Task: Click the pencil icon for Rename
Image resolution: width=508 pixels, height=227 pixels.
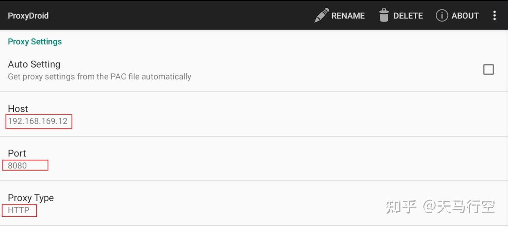Action: (321, 16)
